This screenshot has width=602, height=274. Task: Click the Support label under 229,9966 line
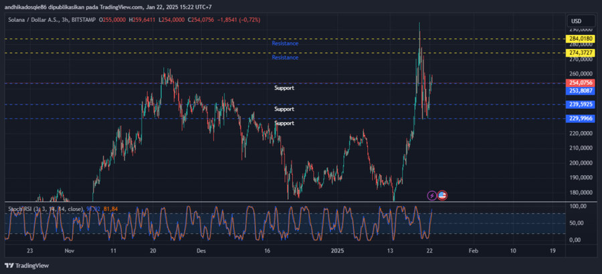tap(284, 123)
